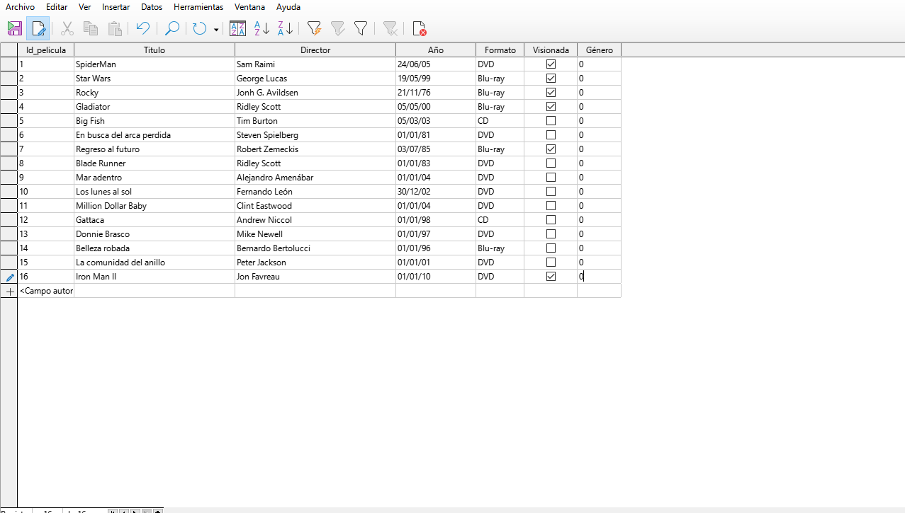Click the director cell 'Alejandro Amenábar'

[315, 178]
